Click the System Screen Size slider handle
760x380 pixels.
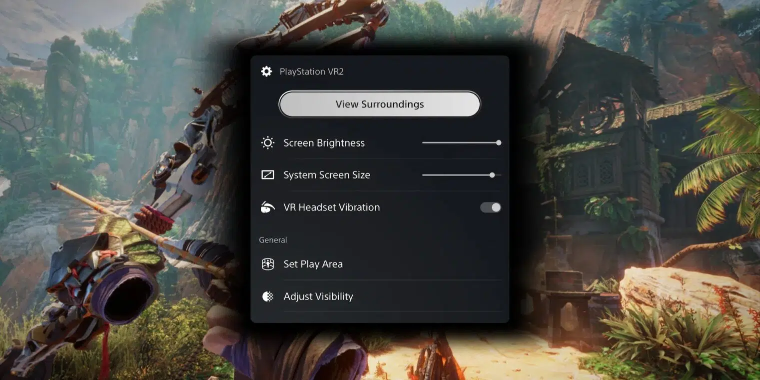point(492,175)
